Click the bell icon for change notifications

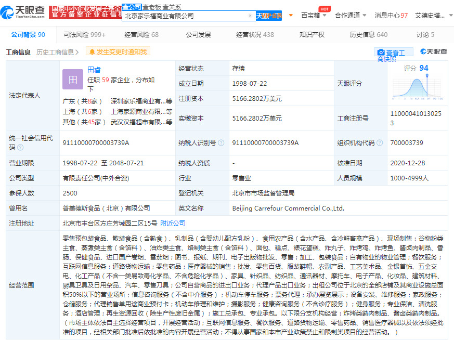(92, 52)
